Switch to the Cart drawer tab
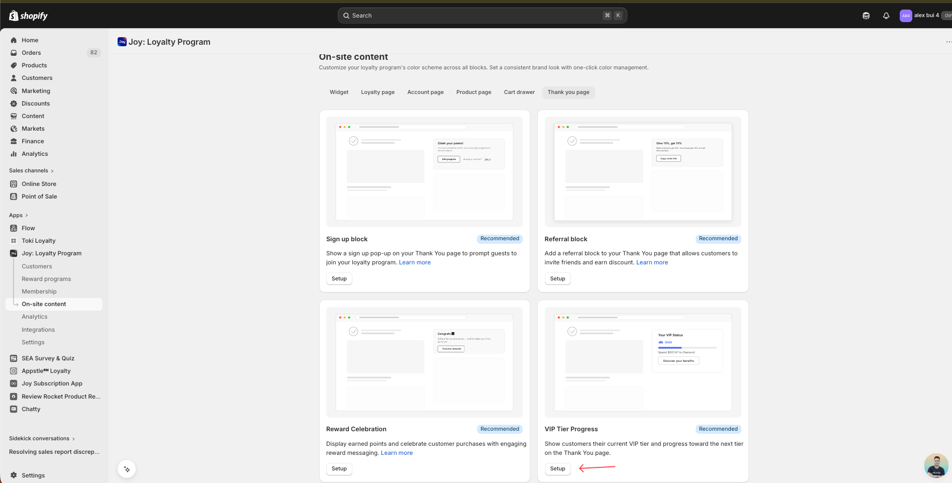 pos(519,92)
